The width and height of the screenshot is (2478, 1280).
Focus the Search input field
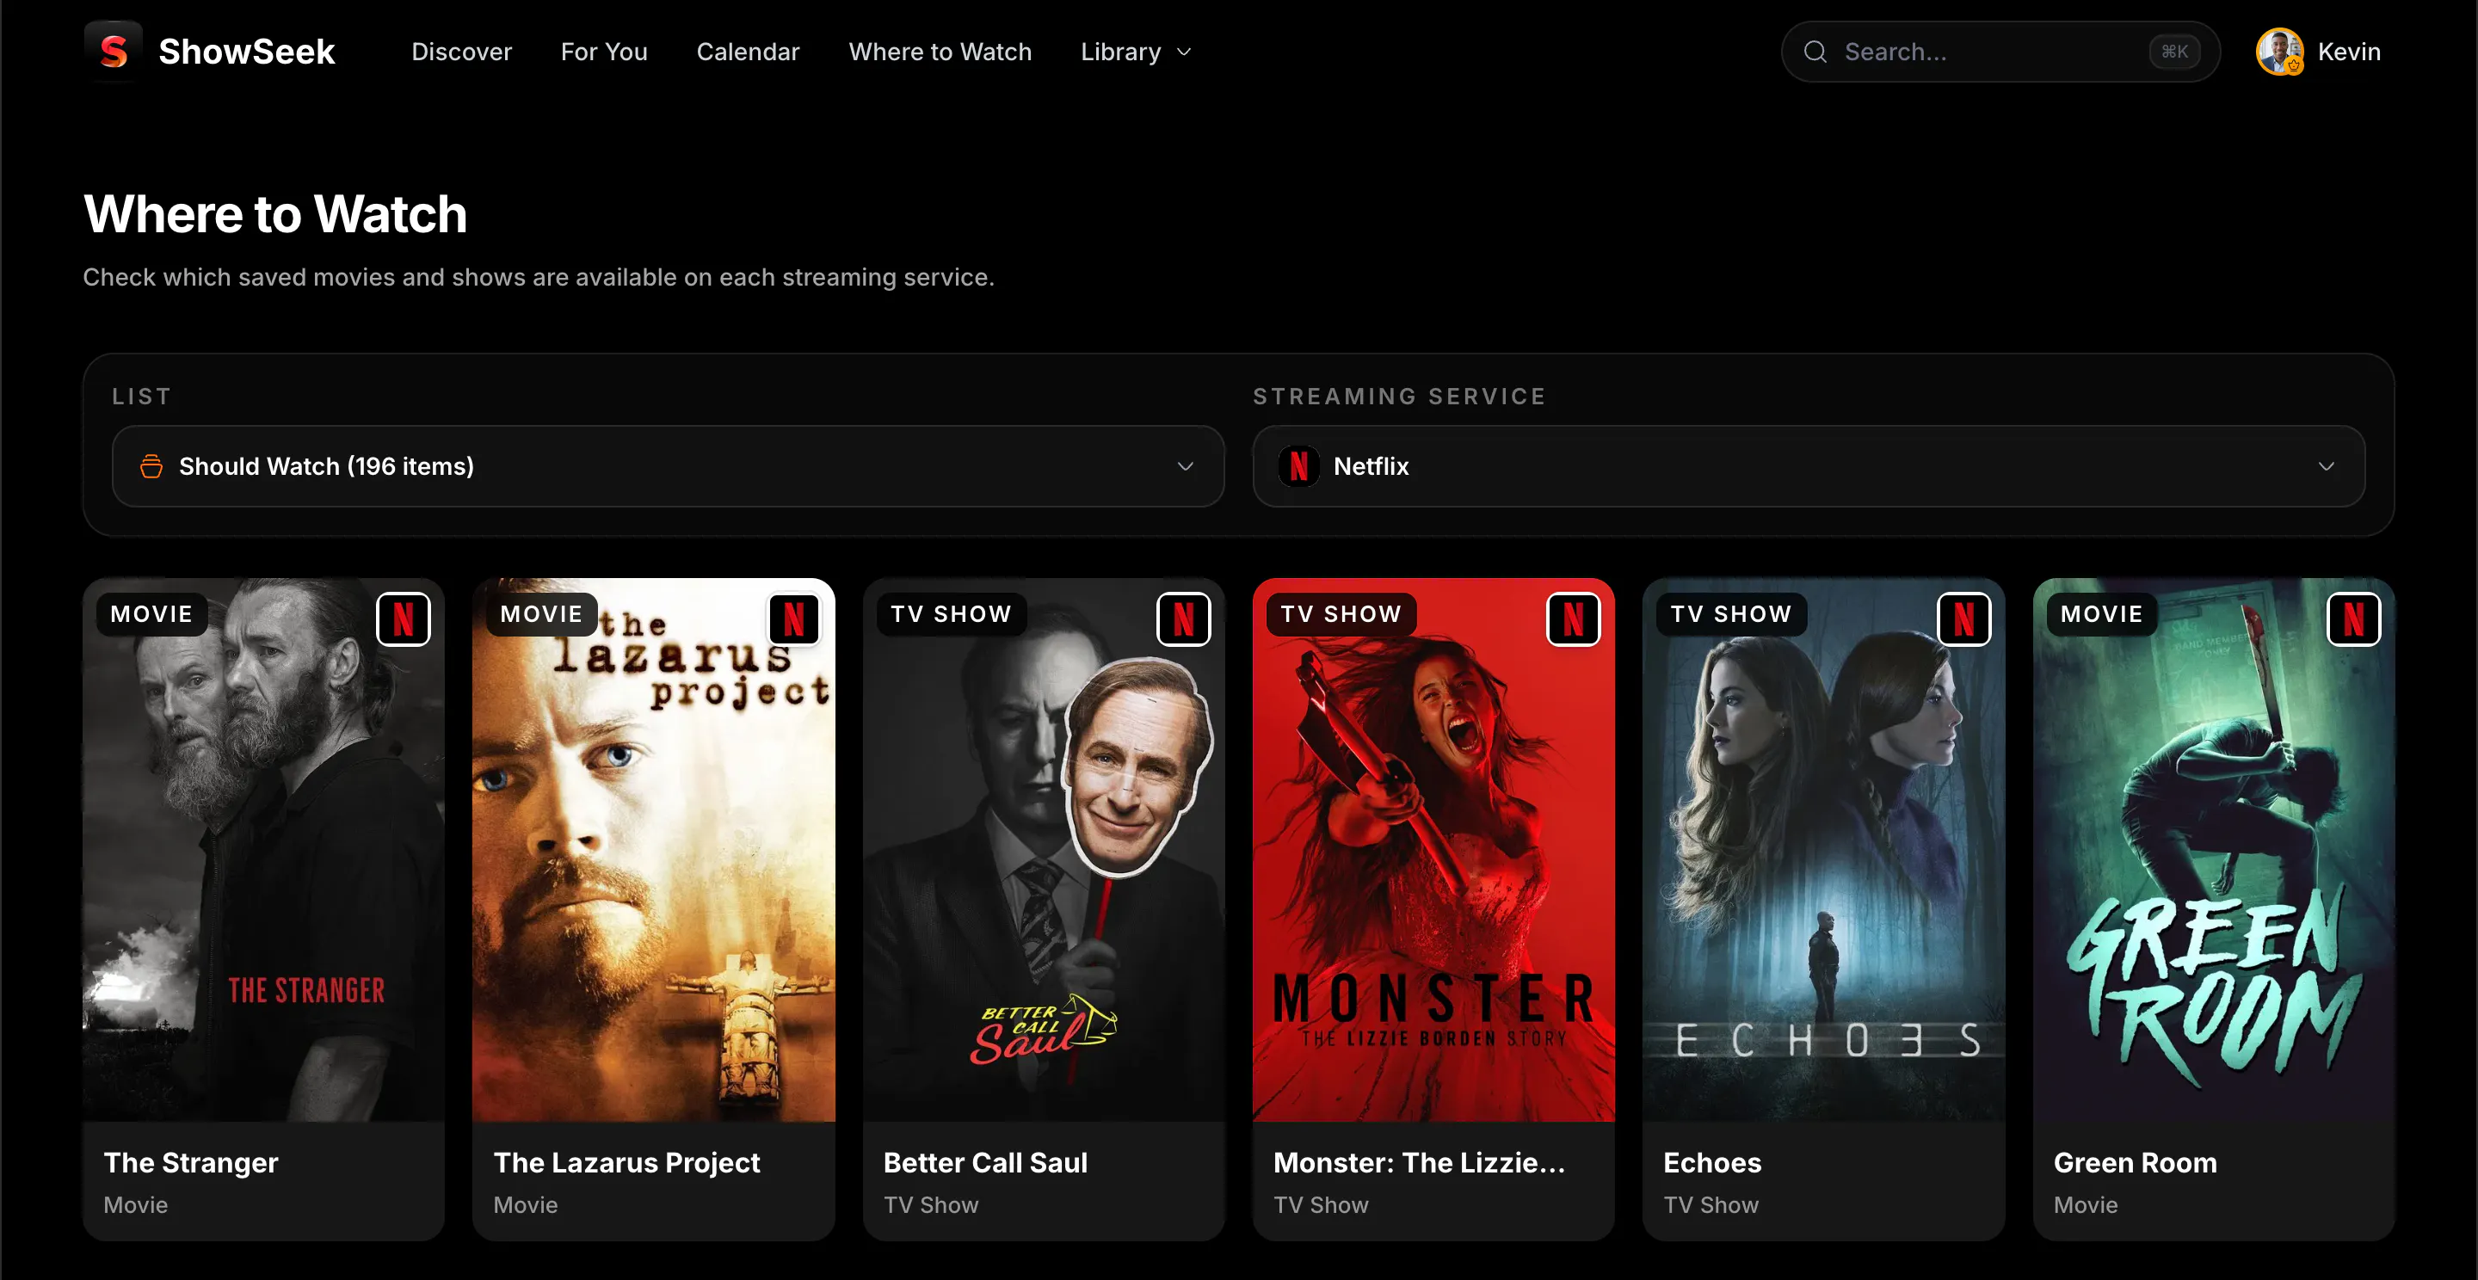click(x=2000, y=52)
